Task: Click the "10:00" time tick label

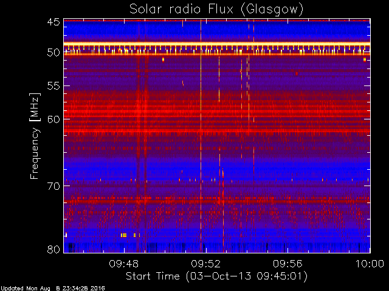Action: (370, 264)
